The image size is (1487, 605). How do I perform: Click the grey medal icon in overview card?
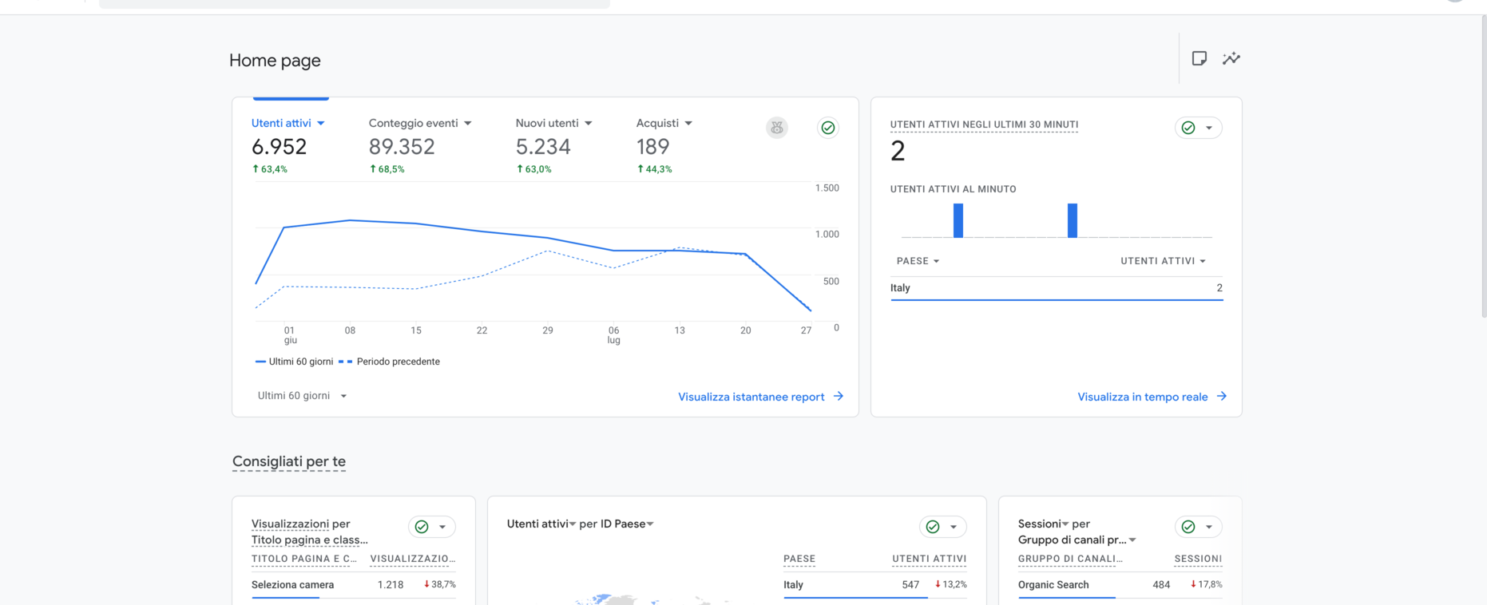click(776, 128)
